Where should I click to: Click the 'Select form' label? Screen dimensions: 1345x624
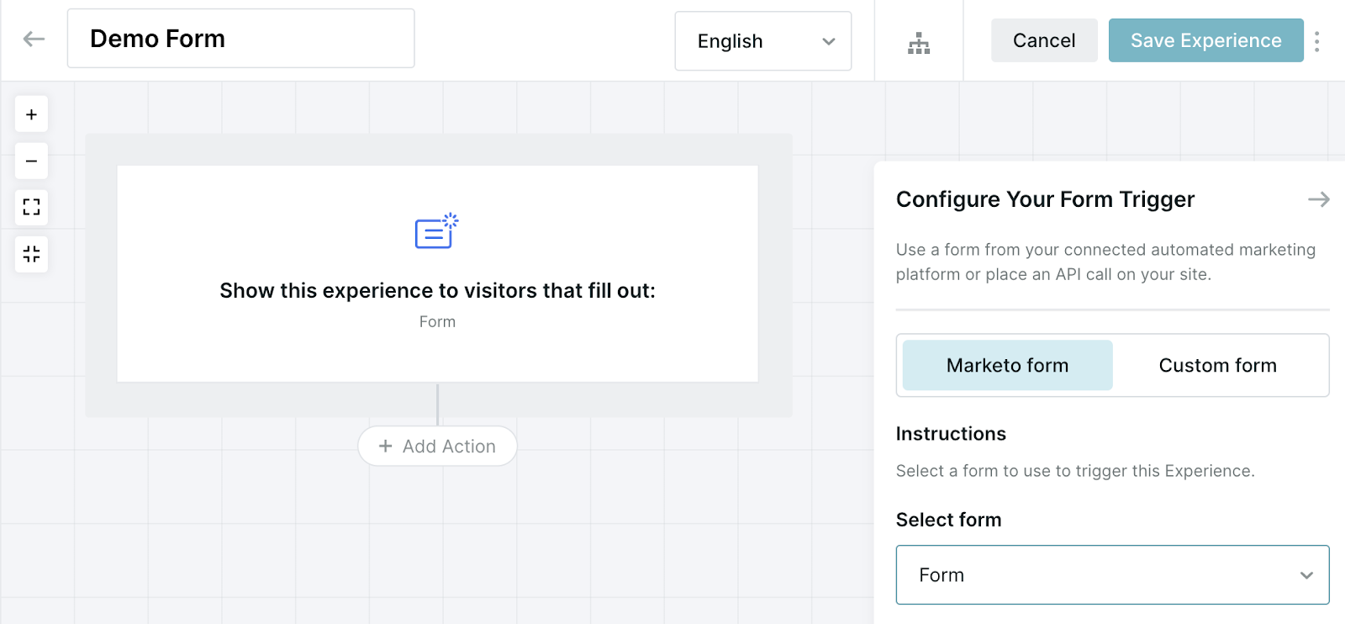tap(948, 520)
